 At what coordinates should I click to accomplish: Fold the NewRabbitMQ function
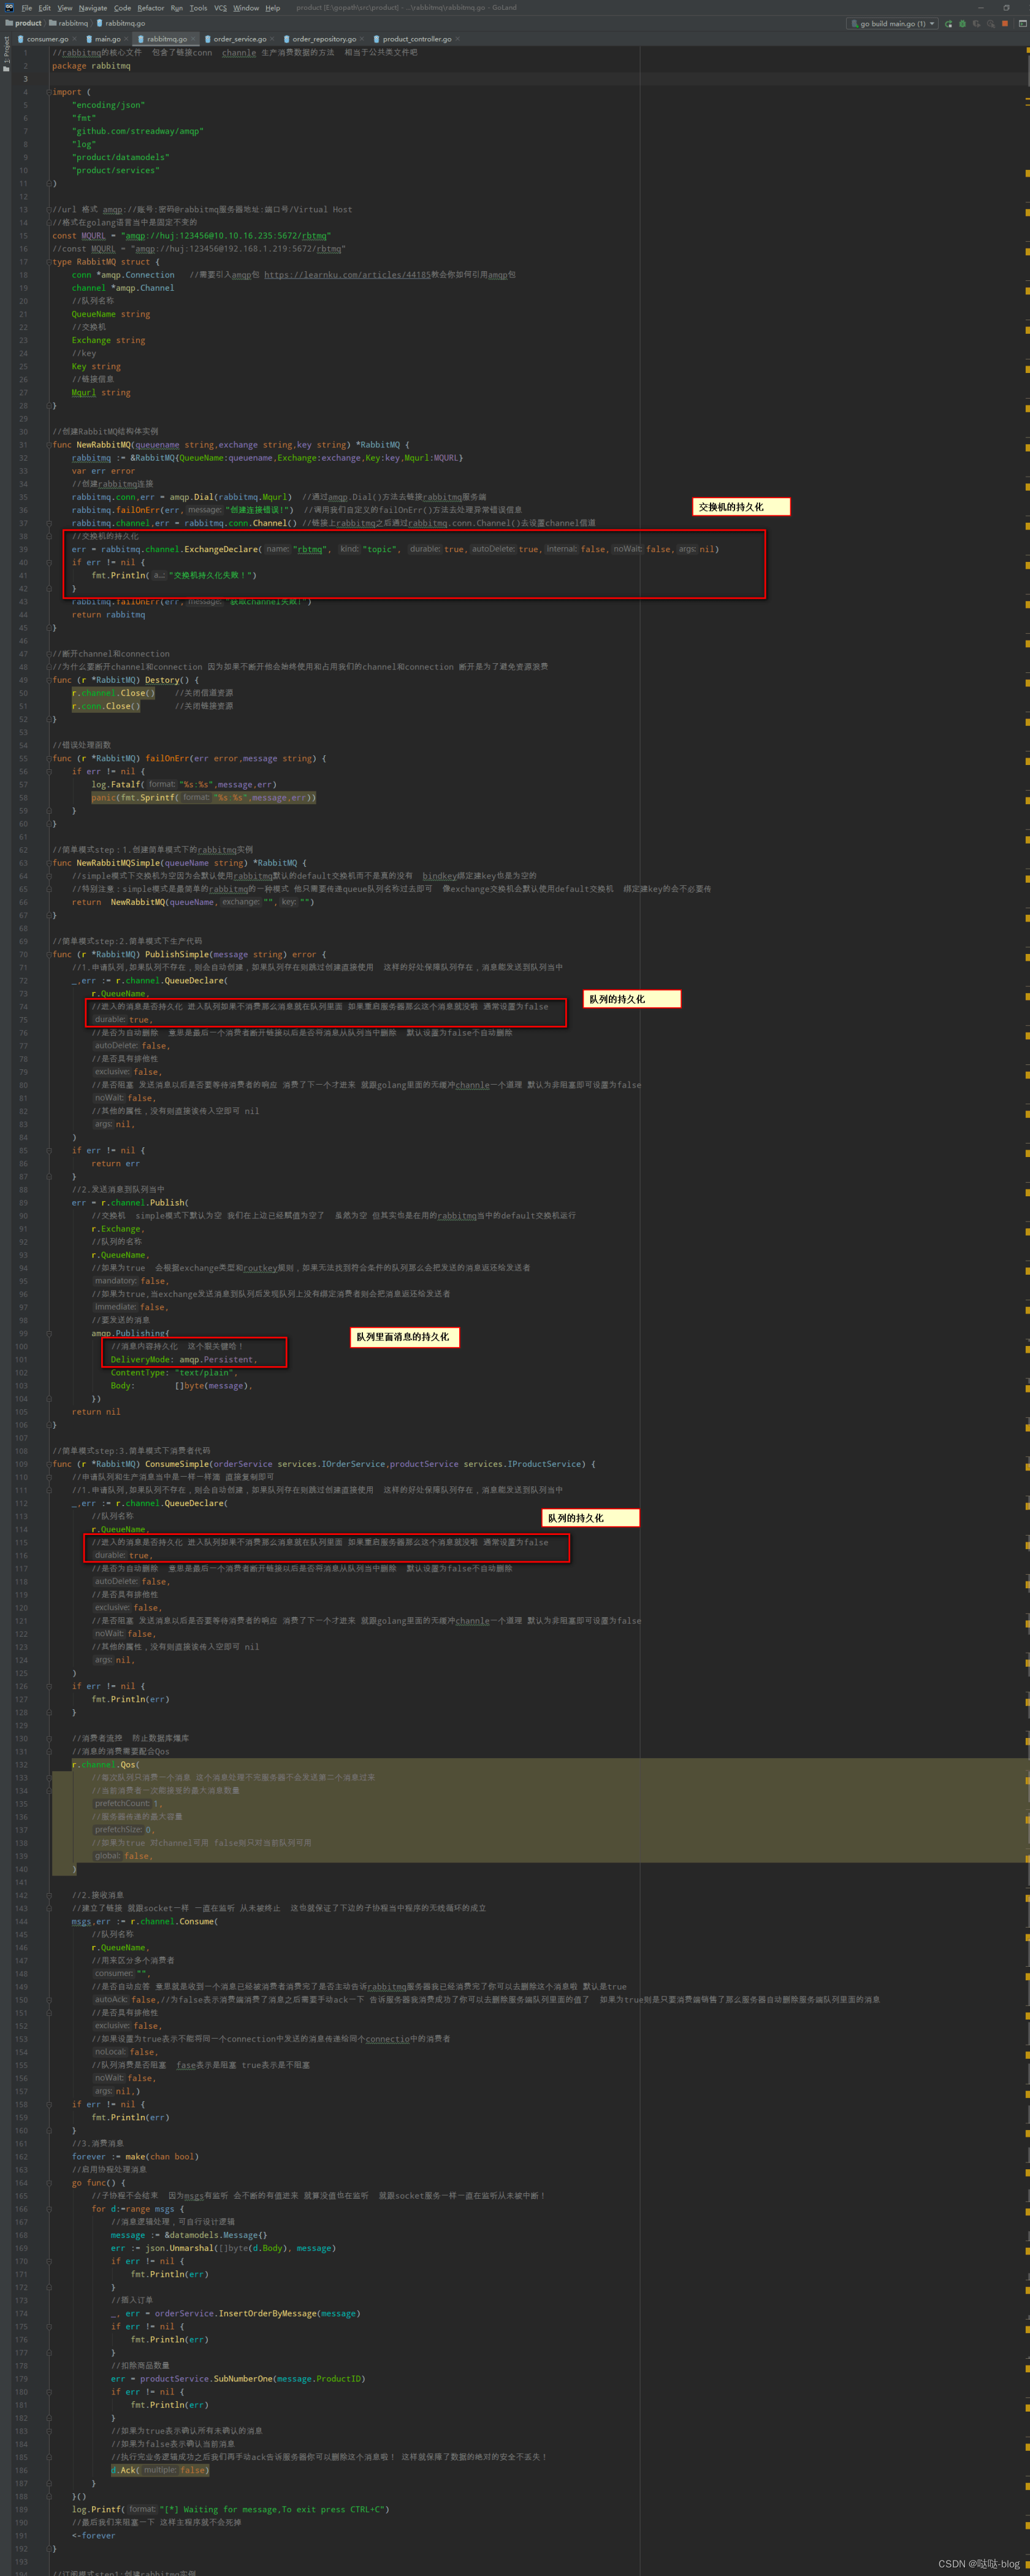click(48, 445)
